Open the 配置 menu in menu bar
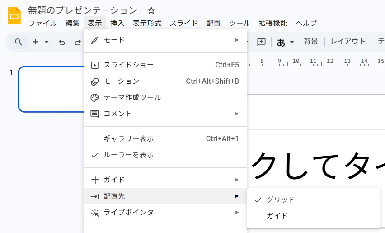The image size is (385, 233). point(213,23)
